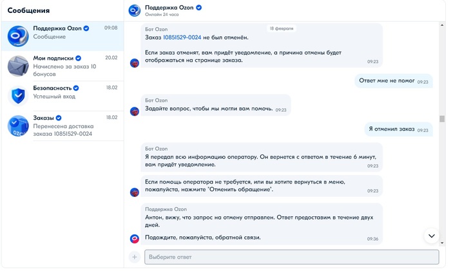Click the Я отменил заказ message

point(398,129)
